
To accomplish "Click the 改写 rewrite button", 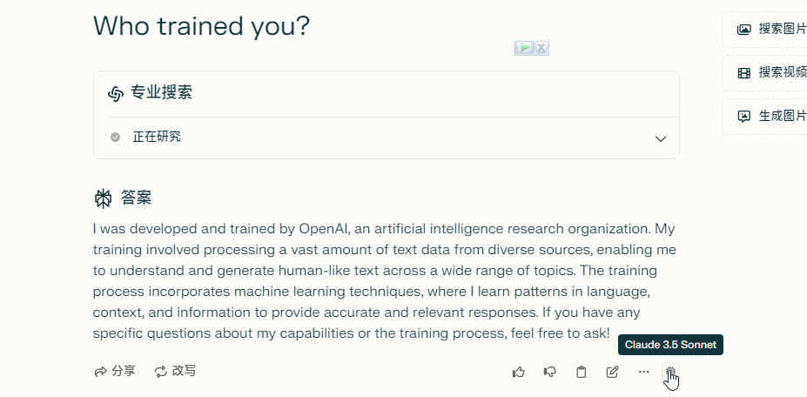I will tap(175, 371).
